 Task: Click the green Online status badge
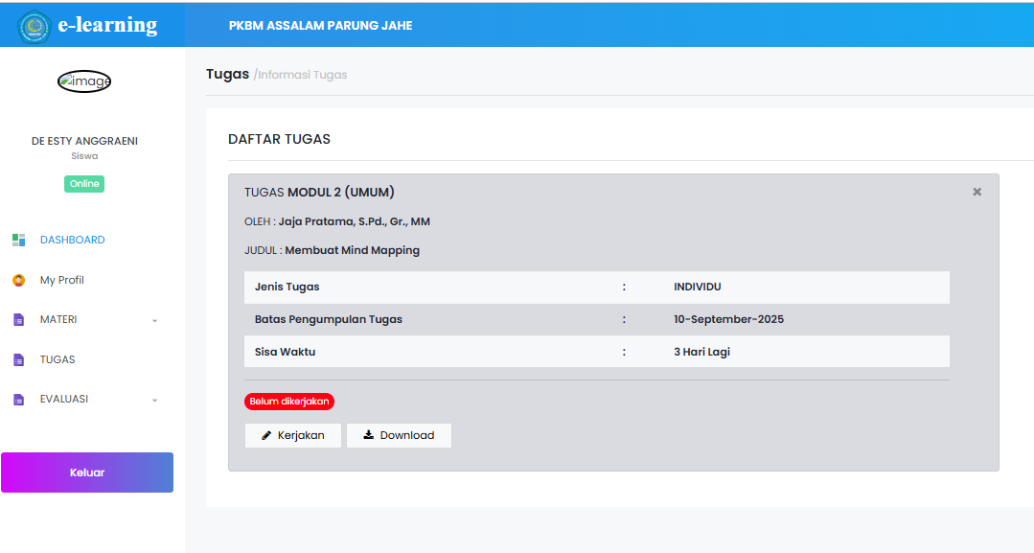(84, 184)
